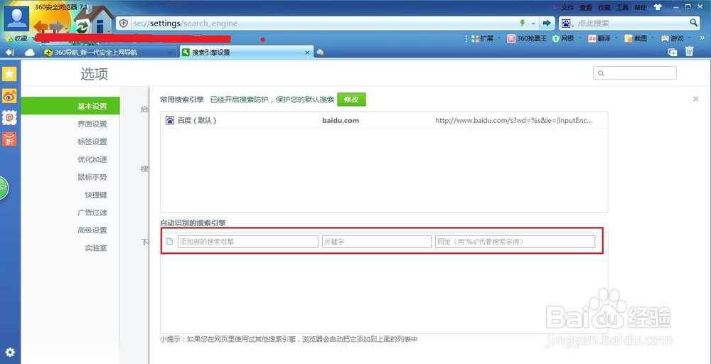Click the gear settings icon at bottom left
The height and width of the screenshot is (364, 711).
pyautogui.click(x=10, y=352)
